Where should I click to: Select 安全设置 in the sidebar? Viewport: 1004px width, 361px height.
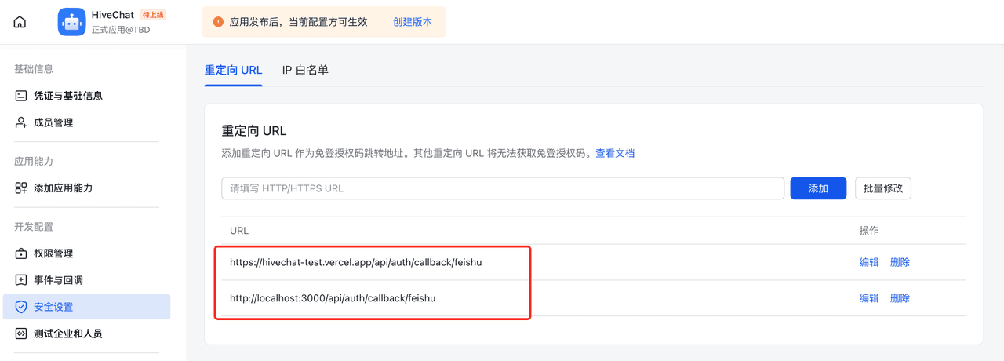click(86, 307)
